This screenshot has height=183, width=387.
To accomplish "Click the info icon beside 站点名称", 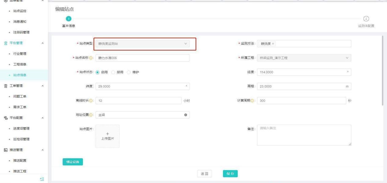I will point(91,58).
